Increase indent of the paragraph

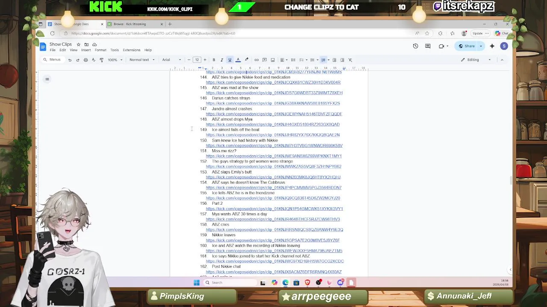(342, 60)
